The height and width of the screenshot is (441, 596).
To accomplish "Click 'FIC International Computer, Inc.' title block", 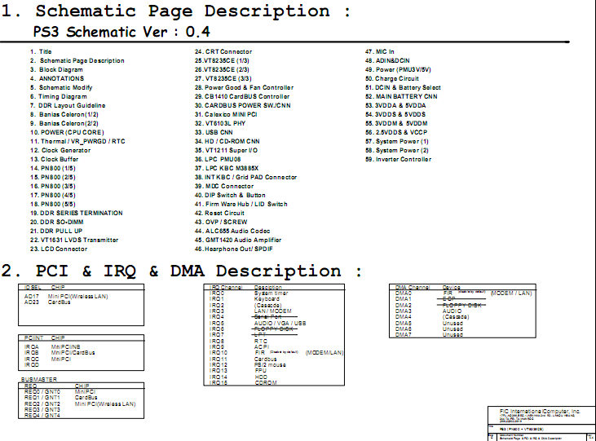I will click(x=540, y=412).
